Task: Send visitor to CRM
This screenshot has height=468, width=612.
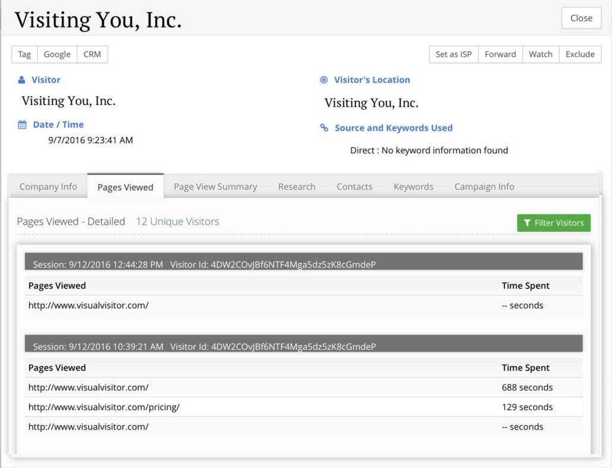Action: pos(93,54)
